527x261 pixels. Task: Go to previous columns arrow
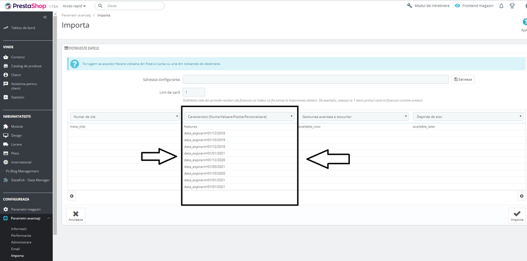tap(72, 196)
